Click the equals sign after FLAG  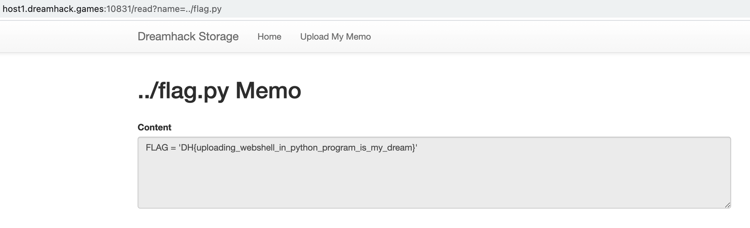coord(173,148)
